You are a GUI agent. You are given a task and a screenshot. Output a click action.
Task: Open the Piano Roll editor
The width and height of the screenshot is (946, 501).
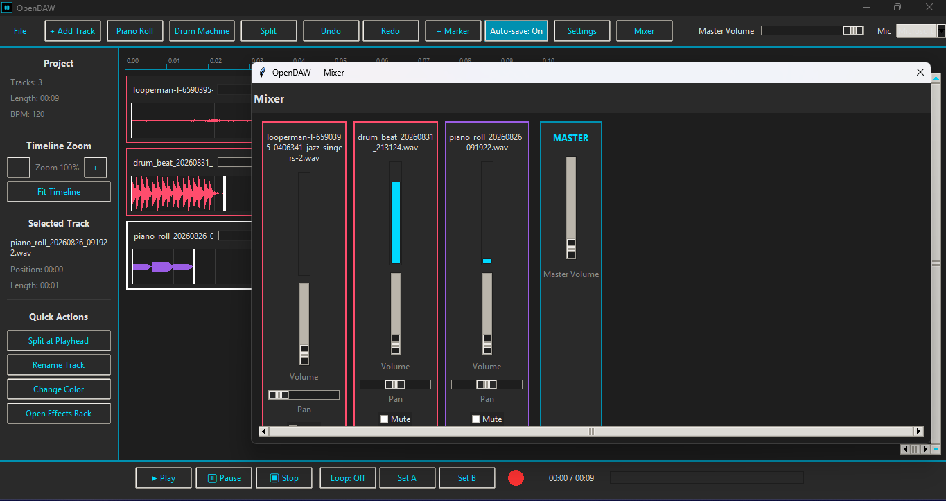pos(135,31)
